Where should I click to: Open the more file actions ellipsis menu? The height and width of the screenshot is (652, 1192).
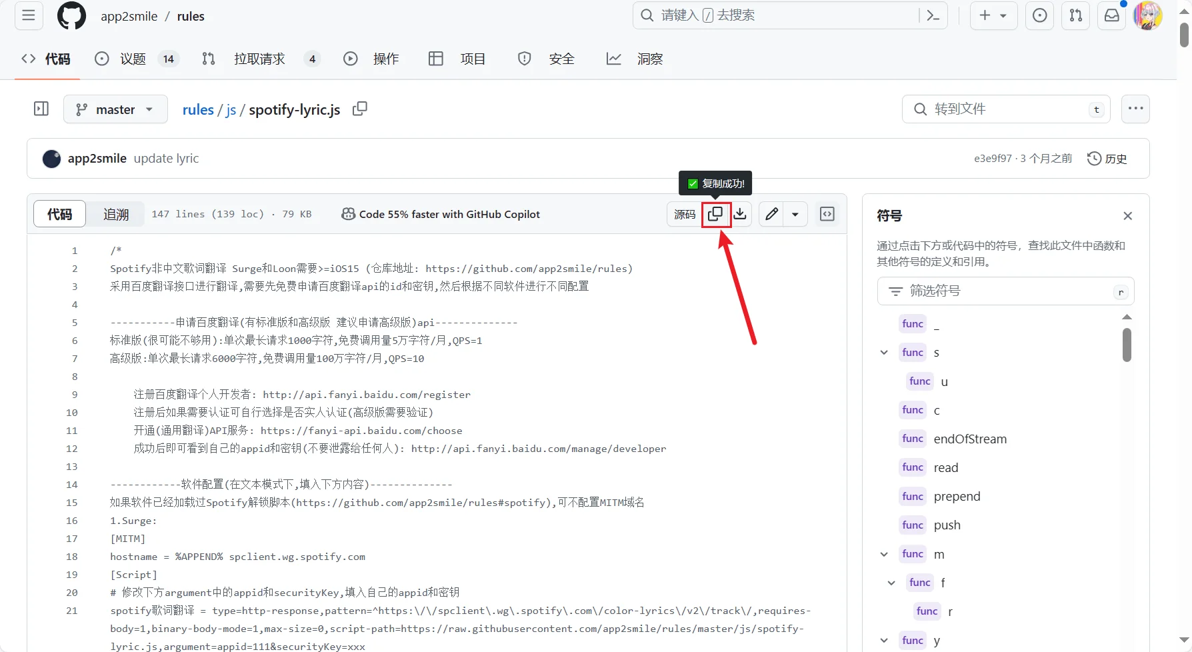1135,109
